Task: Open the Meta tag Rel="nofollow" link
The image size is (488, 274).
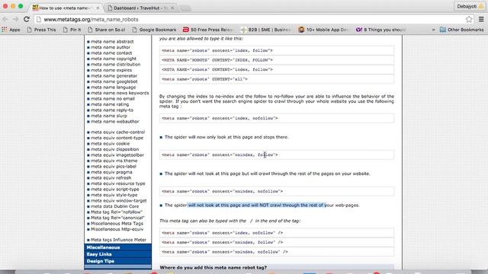Action: tap(117, 212)
